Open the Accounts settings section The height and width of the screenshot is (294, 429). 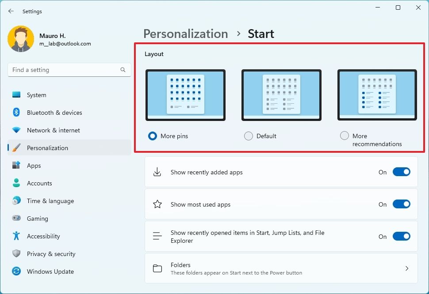39,183
